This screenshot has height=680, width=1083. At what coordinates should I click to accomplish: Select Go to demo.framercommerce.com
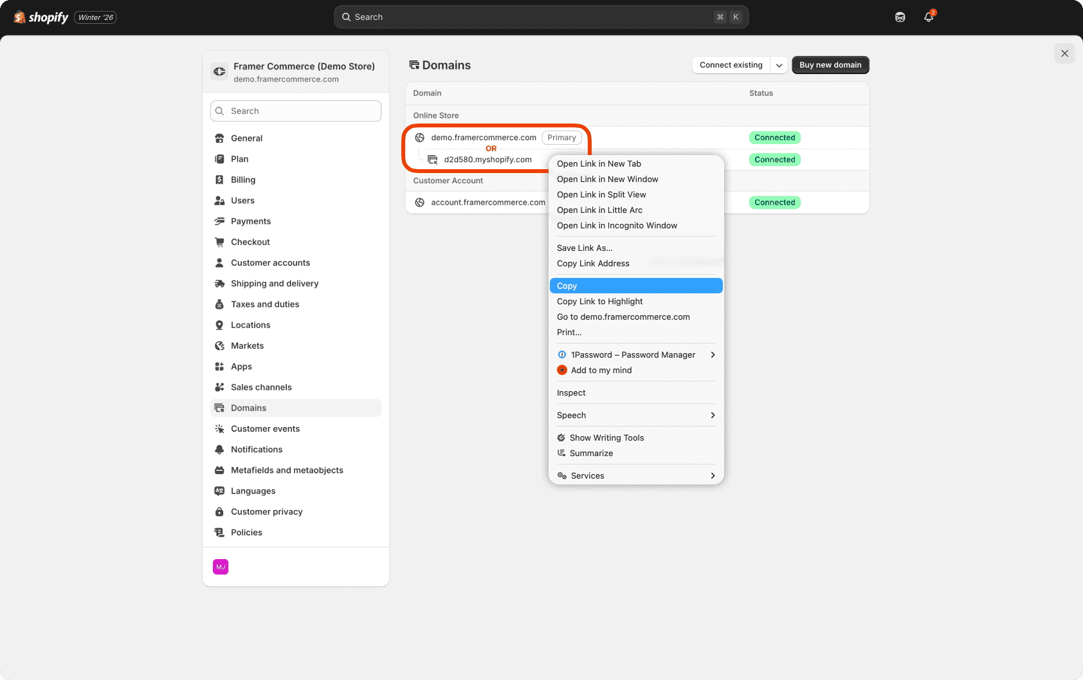(x=636, y=317)
